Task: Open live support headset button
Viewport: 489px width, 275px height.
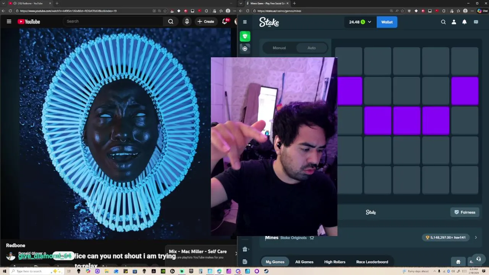Action: coord(478,259)
